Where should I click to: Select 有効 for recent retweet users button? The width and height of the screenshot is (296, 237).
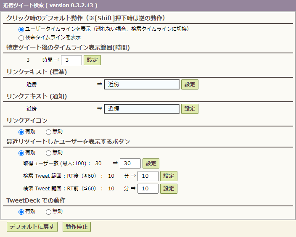[x=21, y=153]
